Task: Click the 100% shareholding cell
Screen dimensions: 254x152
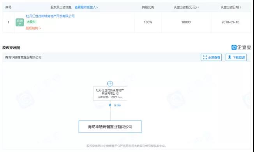Action: (148, 22)
